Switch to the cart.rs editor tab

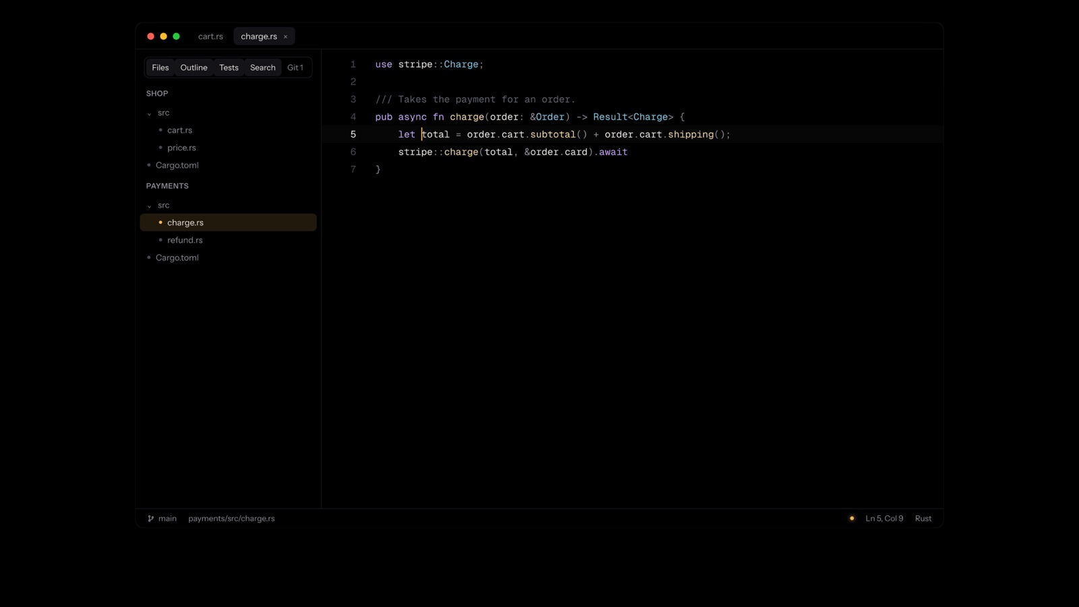[x=210, y=36]
